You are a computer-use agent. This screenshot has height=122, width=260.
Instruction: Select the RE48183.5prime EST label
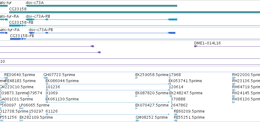(20, 81)
